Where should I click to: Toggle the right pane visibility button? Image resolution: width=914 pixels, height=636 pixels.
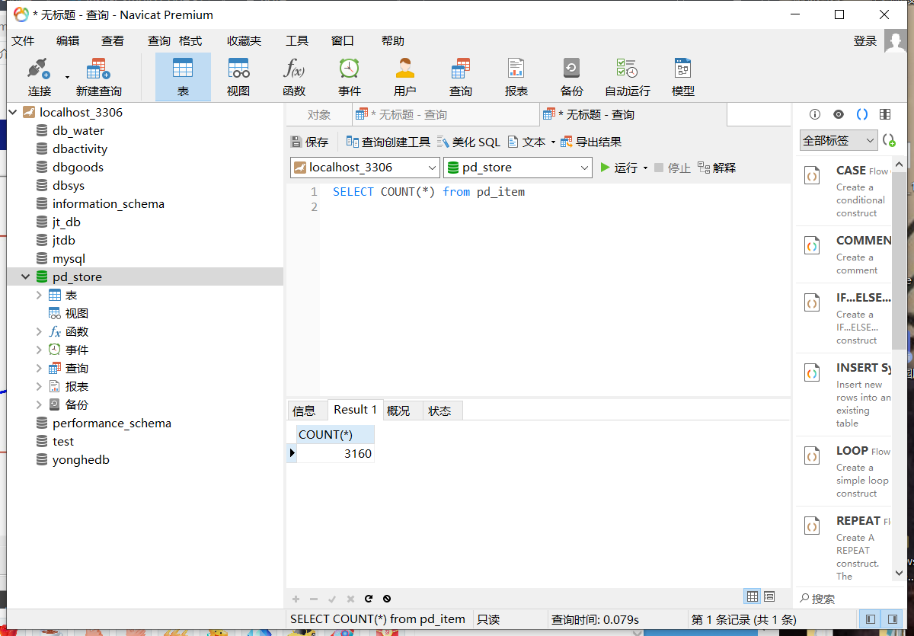tap(890, 619)
